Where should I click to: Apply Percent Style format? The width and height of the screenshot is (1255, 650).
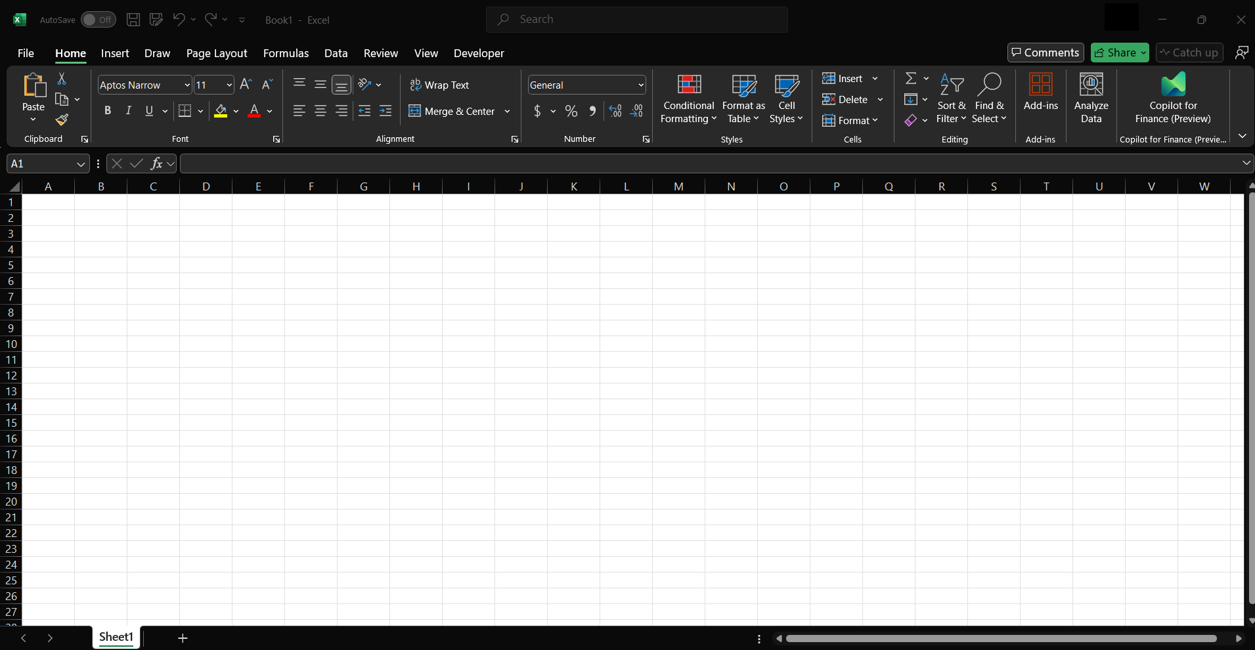coord(571,111)
